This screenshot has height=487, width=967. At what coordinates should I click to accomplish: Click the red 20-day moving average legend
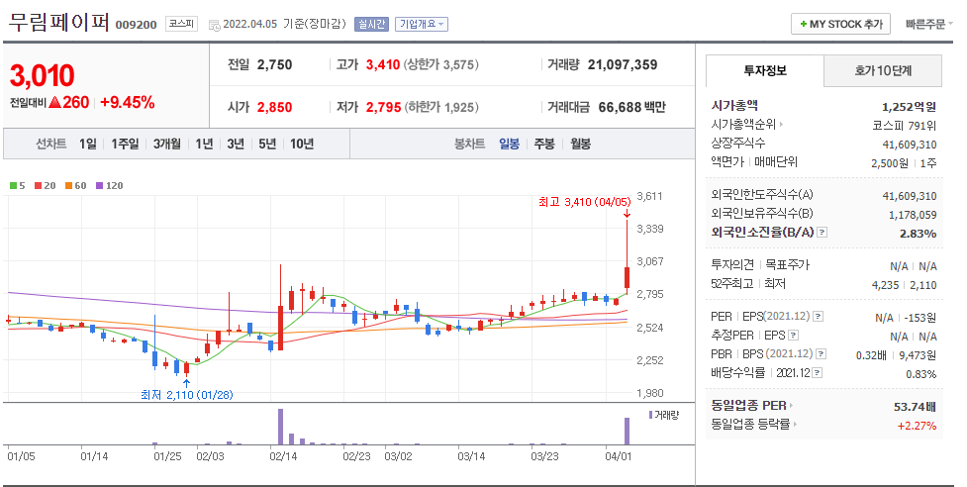pos(45,185)
